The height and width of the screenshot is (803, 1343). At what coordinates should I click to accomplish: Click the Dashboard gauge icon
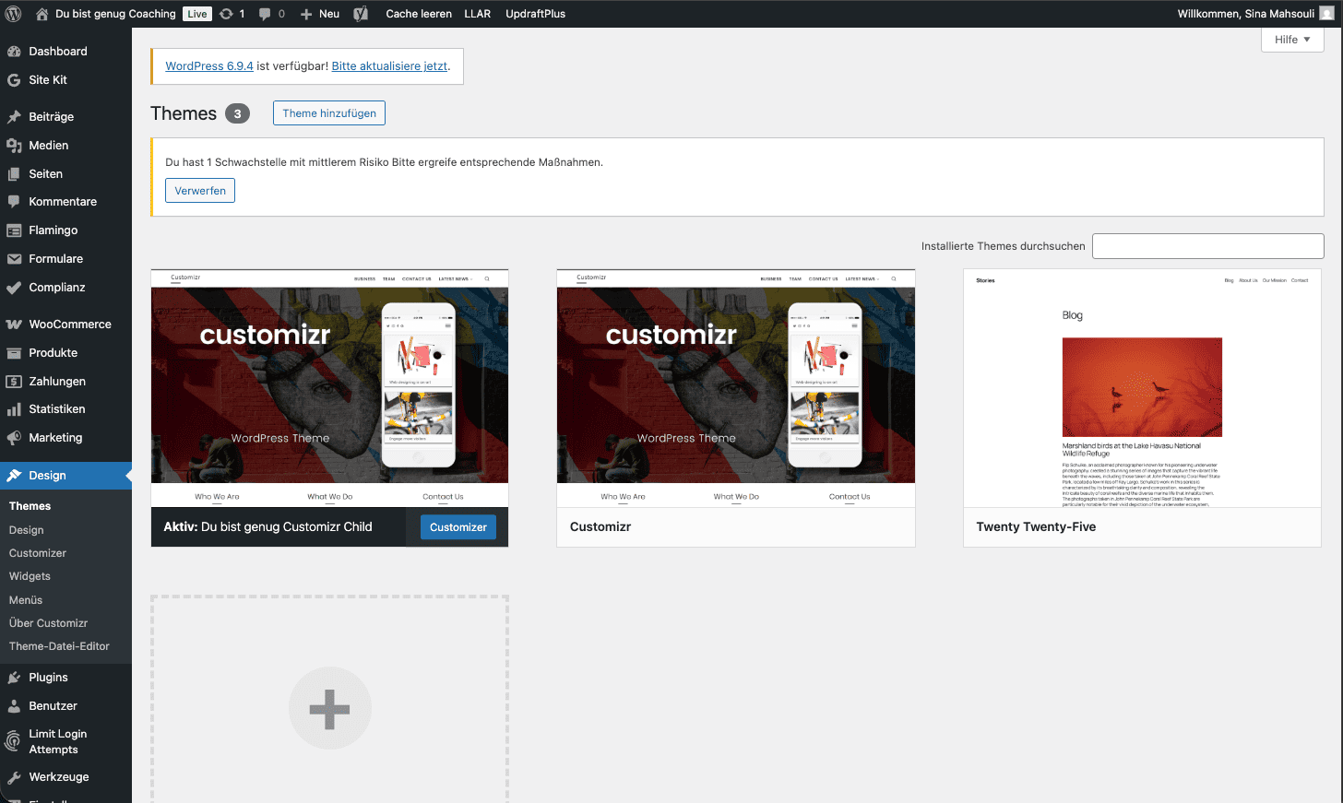14,52
